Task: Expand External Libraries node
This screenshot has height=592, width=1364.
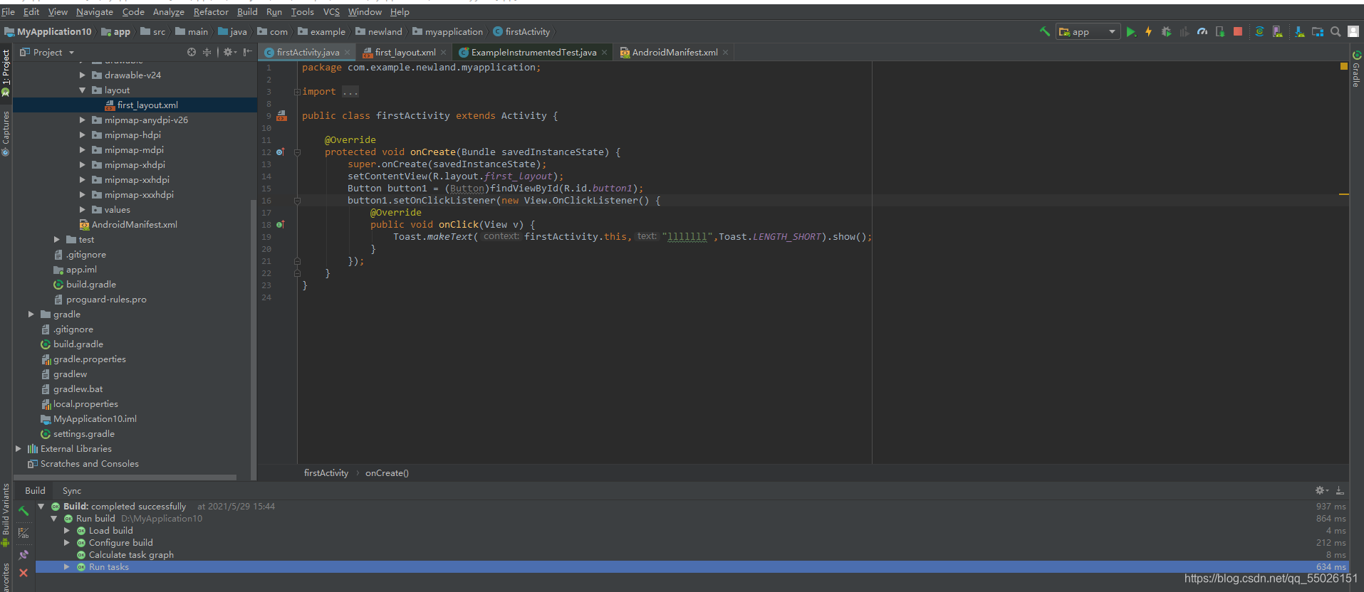Action: 19,449
